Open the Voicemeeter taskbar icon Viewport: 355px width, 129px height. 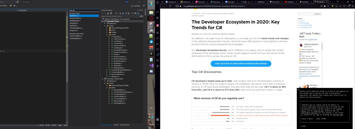point(151,48)
